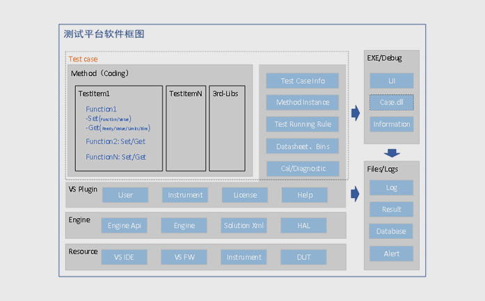
Task: Click the right arrow pointing to Files/Logs
Action: coord(355,194)
